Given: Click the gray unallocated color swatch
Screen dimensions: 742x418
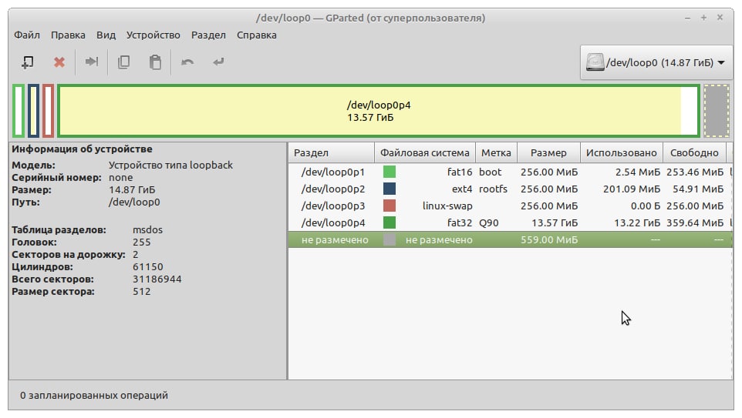Looking at the screenshot, I should (390, 240).
